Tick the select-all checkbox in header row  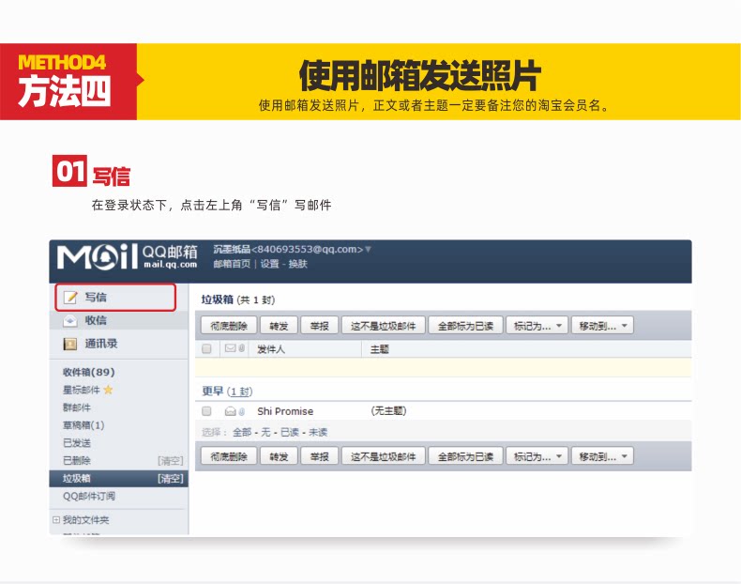tap(206, 349)
